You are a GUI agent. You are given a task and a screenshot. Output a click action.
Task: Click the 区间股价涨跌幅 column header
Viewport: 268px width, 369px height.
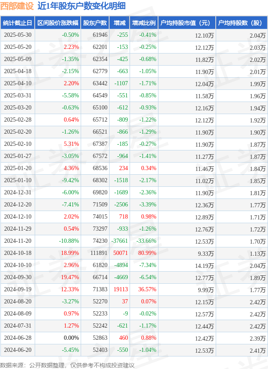click(x=58, y=23)
